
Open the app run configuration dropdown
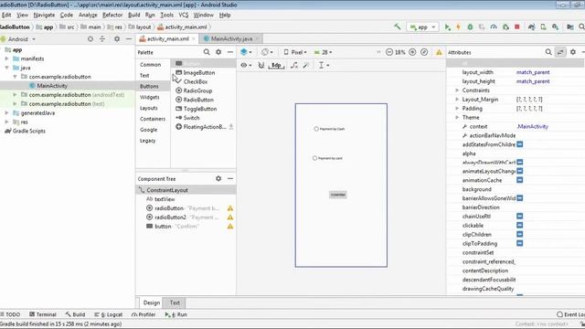[422, 27]
